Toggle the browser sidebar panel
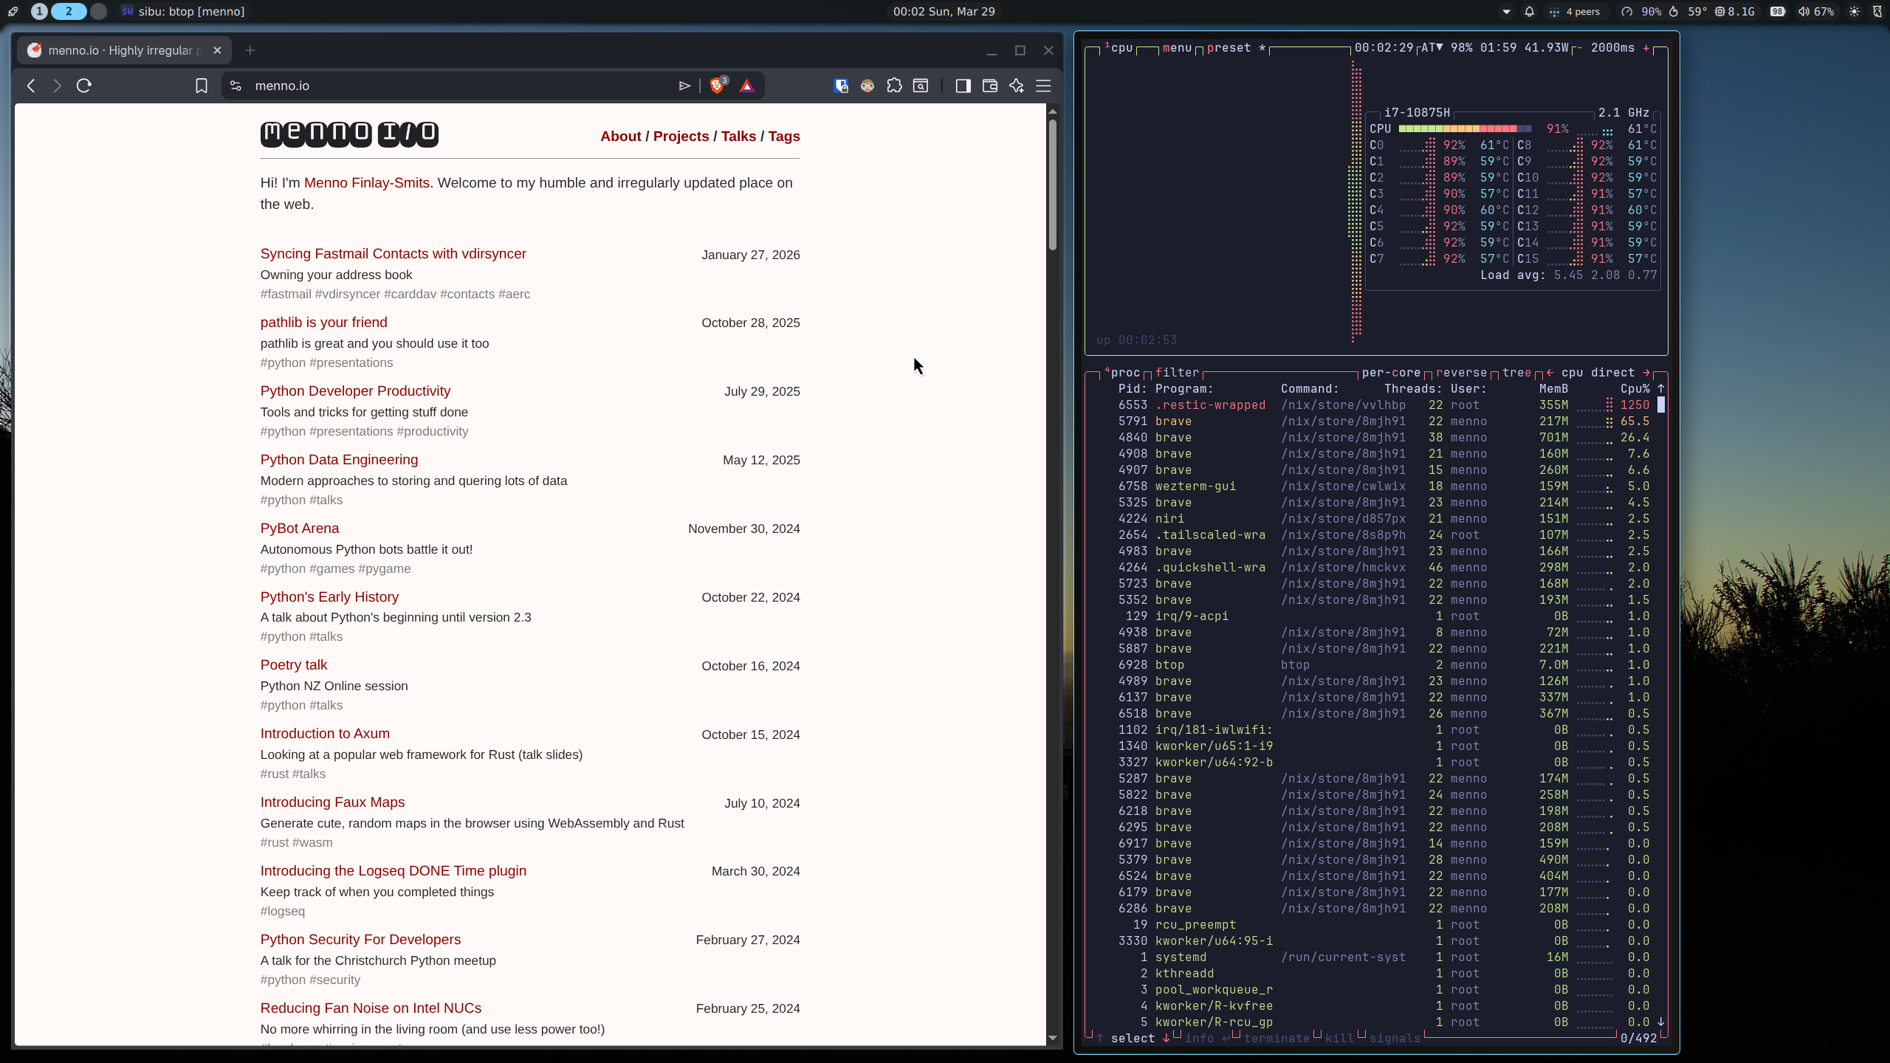 tap(963, 86)
